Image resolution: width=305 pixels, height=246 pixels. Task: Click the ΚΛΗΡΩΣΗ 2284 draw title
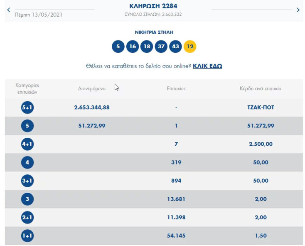(153, 6)
